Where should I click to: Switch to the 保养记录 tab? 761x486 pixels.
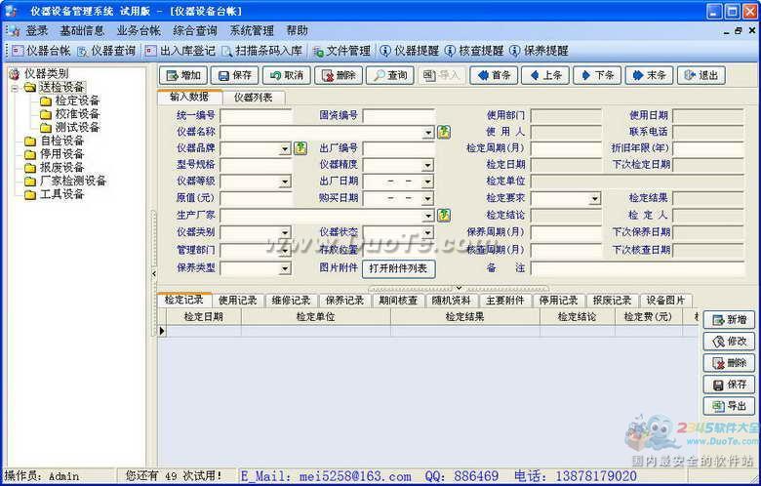[344, 301]
